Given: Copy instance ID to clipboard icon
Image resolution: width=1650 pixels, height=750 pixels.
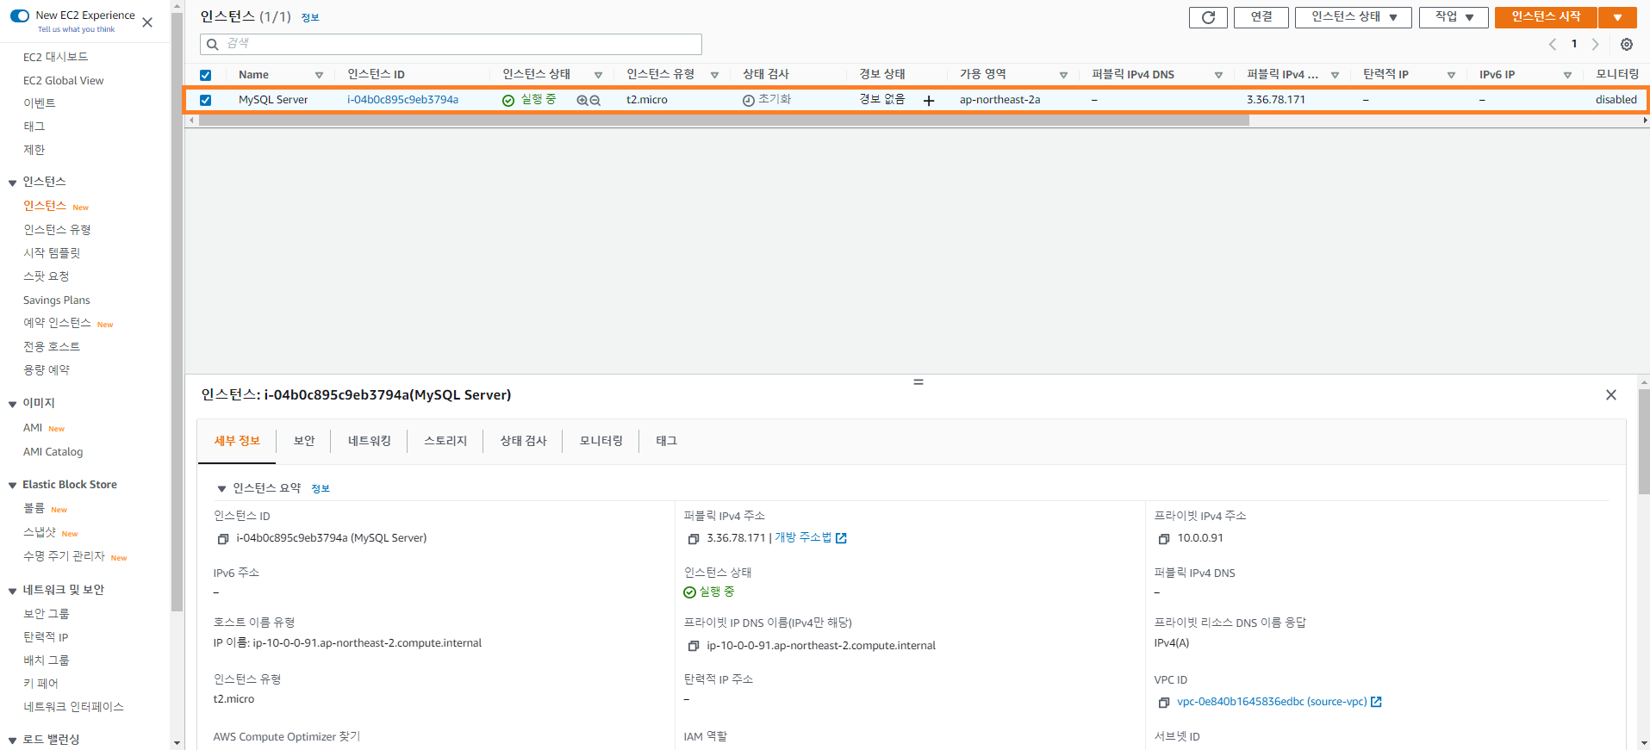Looking at the screenshot, I should (222, 539).
